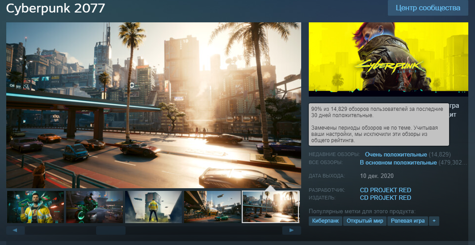Open publisher CD PROJEKT RED link
The height and width of the screenshot is (245, 475).
click(x=385, y=198)
